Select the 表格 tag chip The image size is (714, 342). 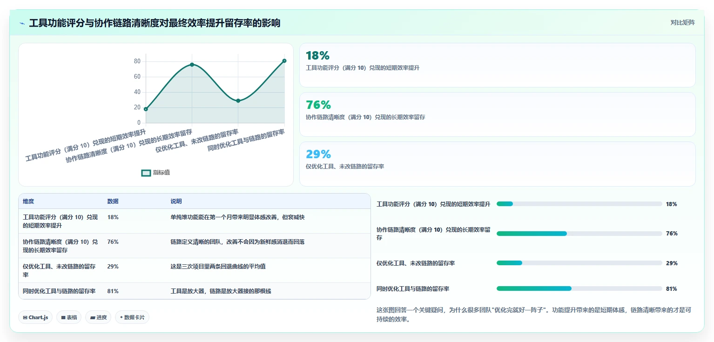(x=69, y=317)
